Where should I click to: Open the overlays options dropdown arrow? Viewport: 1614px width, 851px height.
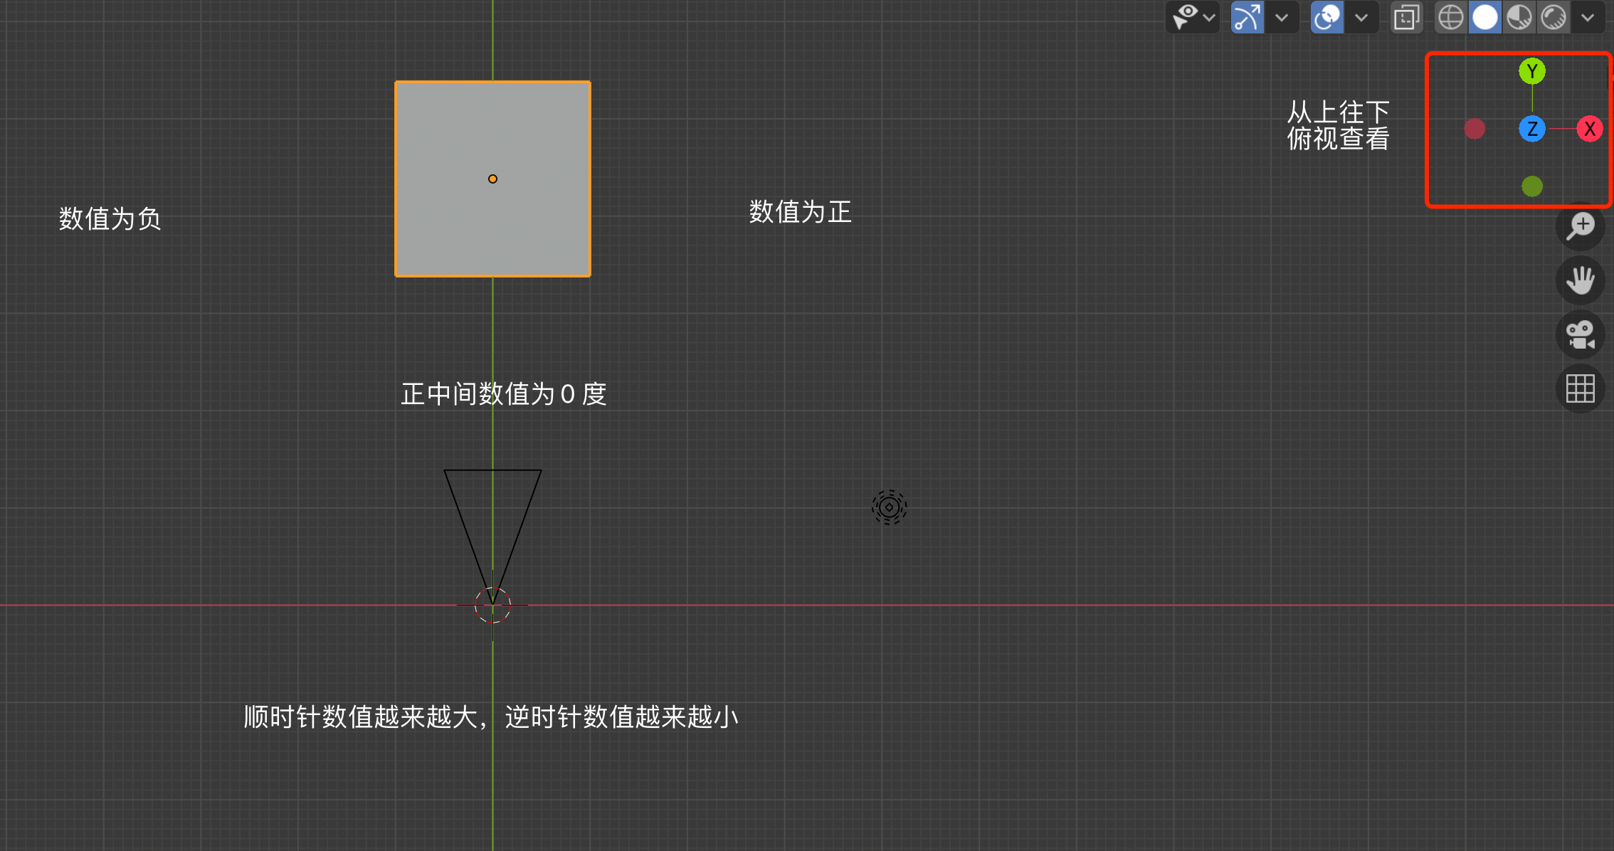(x=1361, y=17)
